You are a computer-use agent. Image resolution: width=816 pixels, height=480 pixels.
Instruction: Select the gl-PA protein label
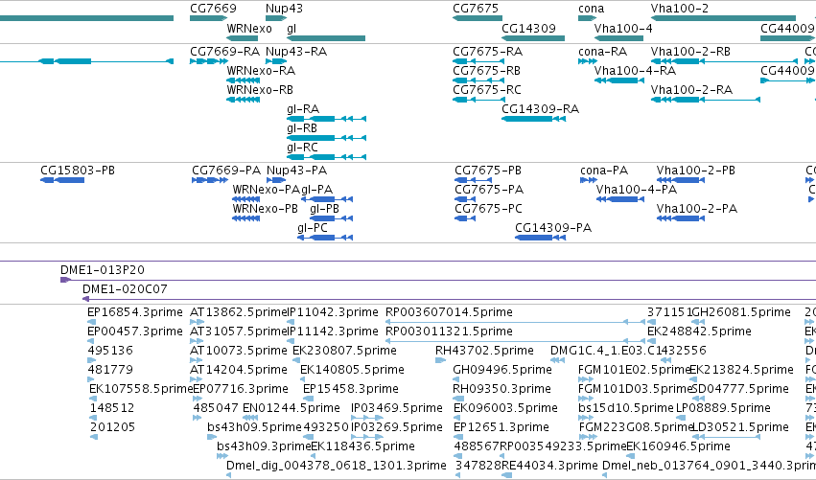point(317,190)
